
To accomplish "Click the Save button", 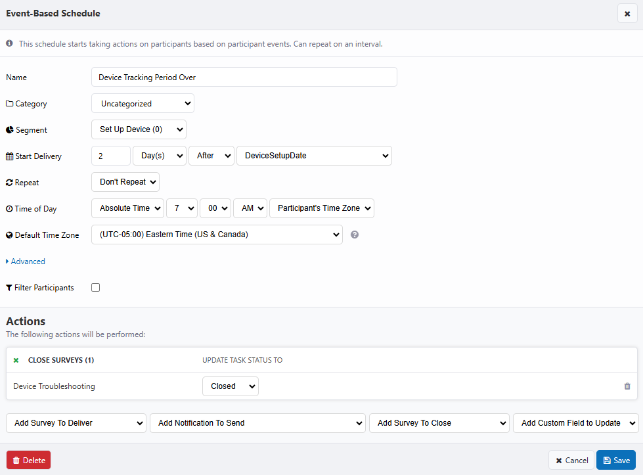I will 615,460.
